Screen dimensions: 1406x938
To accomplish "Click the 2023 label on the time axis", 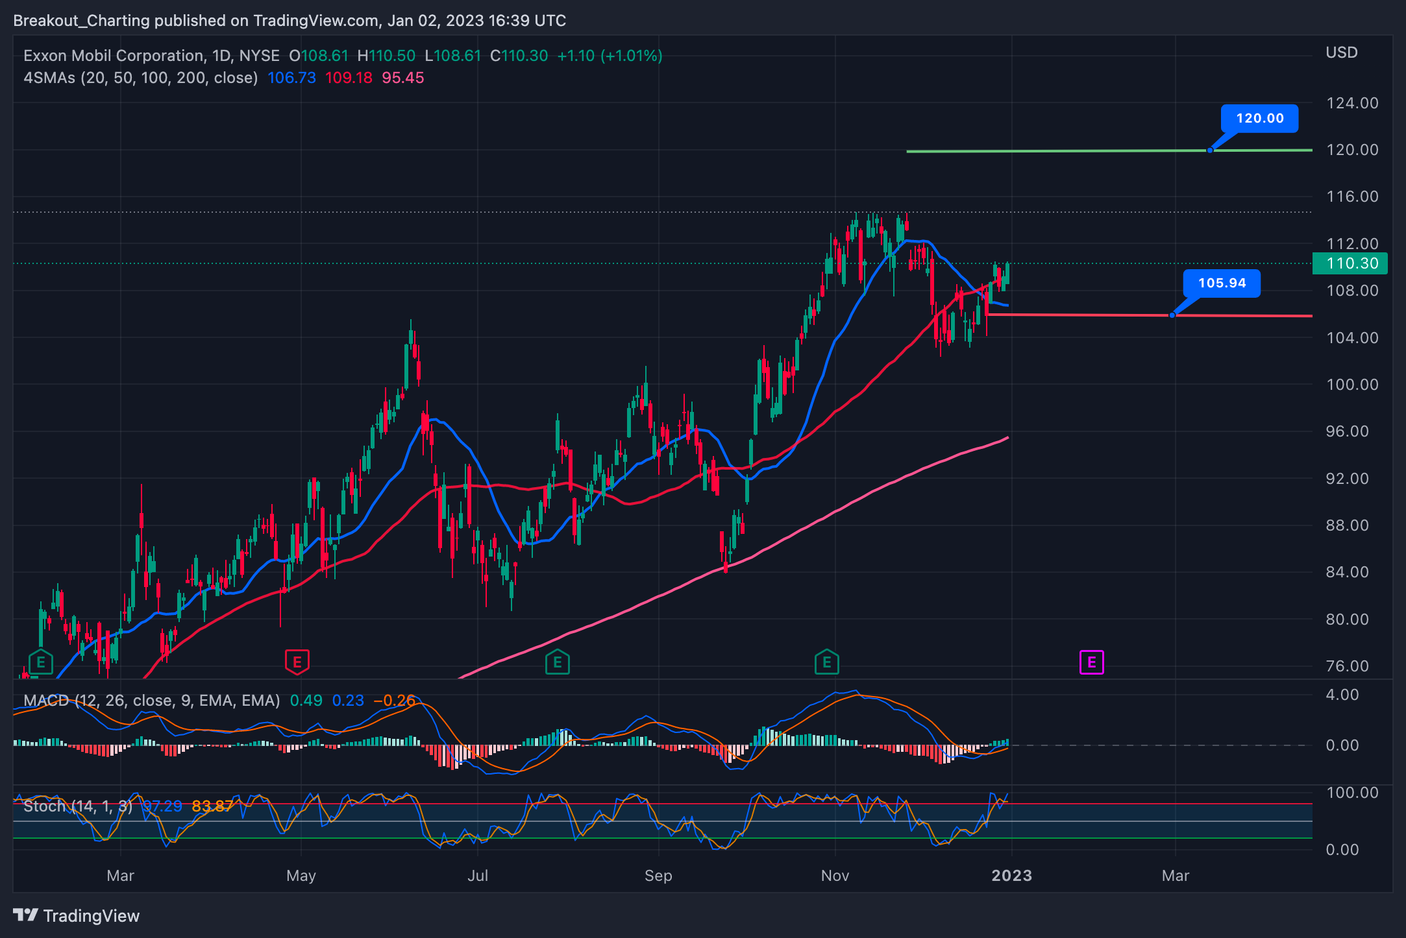I will (x=1011, y=876).
